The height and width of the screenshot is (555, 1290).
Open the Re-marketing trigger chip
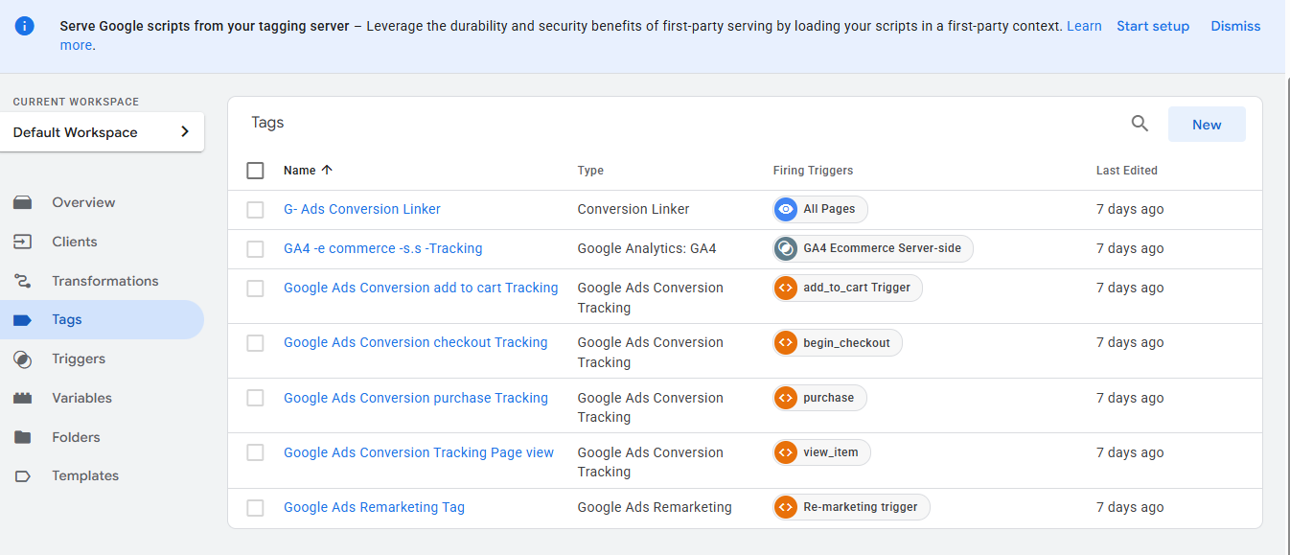pos(851,507)
